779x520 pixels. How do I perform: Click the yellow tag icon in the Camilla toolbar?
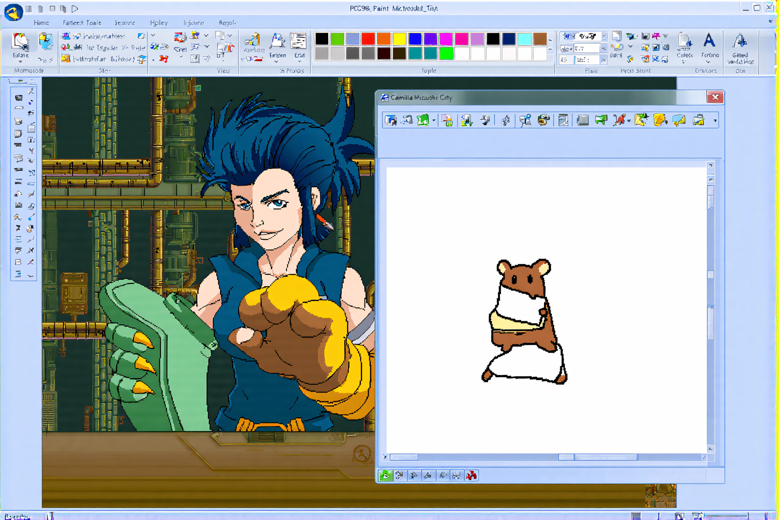click(x=660, y=120)
